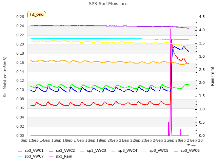Toggle sp3_VWC4 legend entry
The width and height of the screenshot is (217, 163).
tap(124, 151)
